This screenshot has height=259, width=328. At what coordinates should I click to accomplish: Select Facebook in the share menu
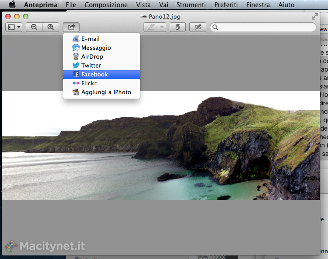point(101,75)
